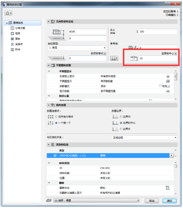The width and height of the screenshot is (183, 208).
Task: Click the 在所有分格点 grid icon
Action: [50, 117]
